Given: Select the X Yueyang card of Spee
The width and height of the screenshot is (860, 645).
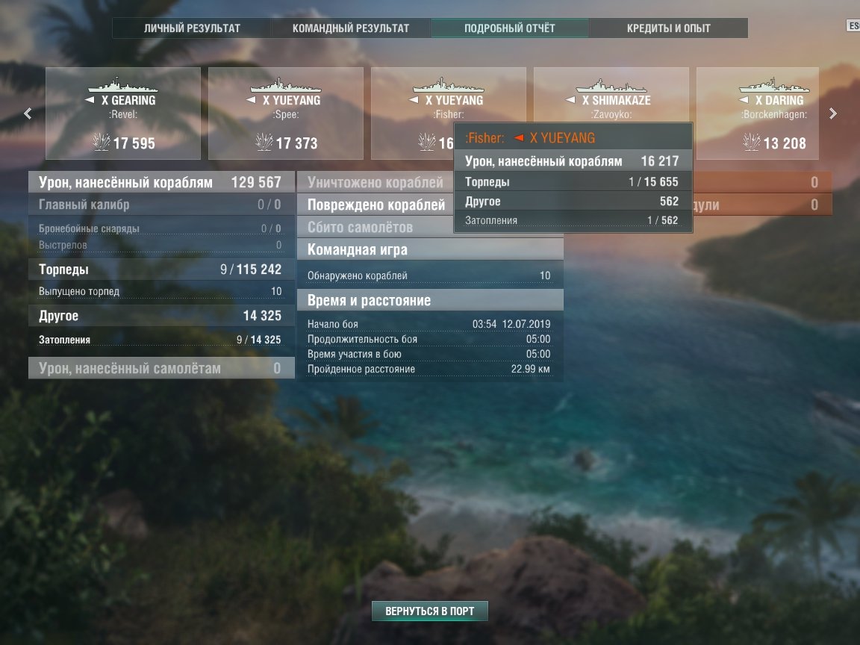Looking at the screenshot, I should (x=286, y=113).
